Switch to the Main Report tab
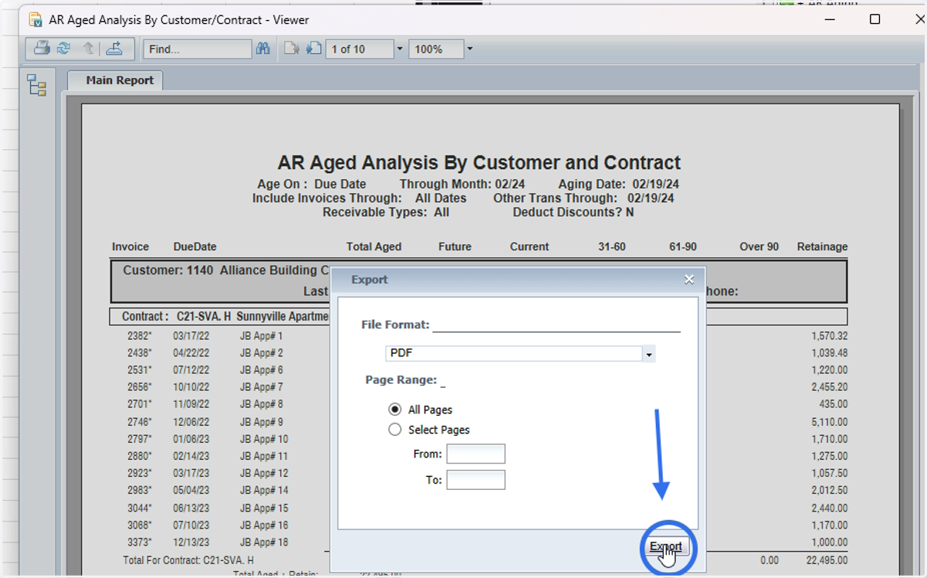The height and width of the screenshot is (578, 927). point(116,80)
